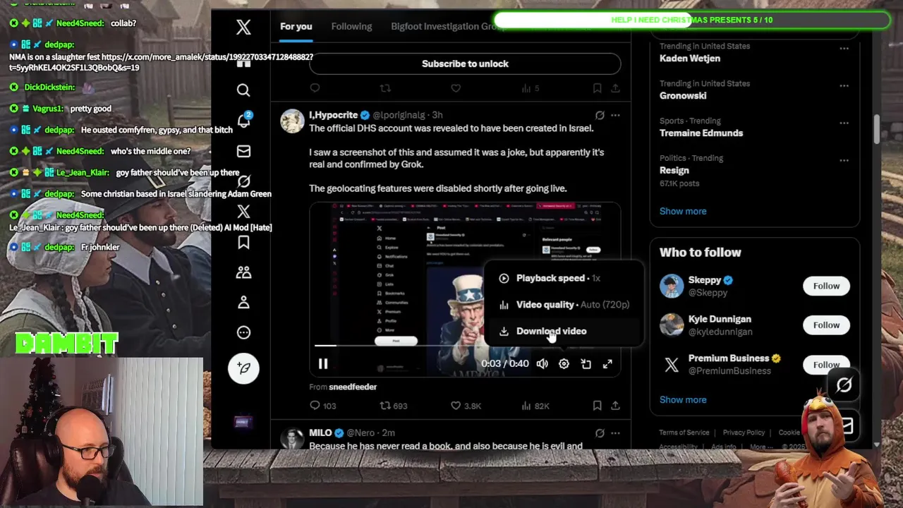The height and width of the screenshot is (508, 903).
Task: Click the picture-in-picture video icon
Action: point(586,363)
